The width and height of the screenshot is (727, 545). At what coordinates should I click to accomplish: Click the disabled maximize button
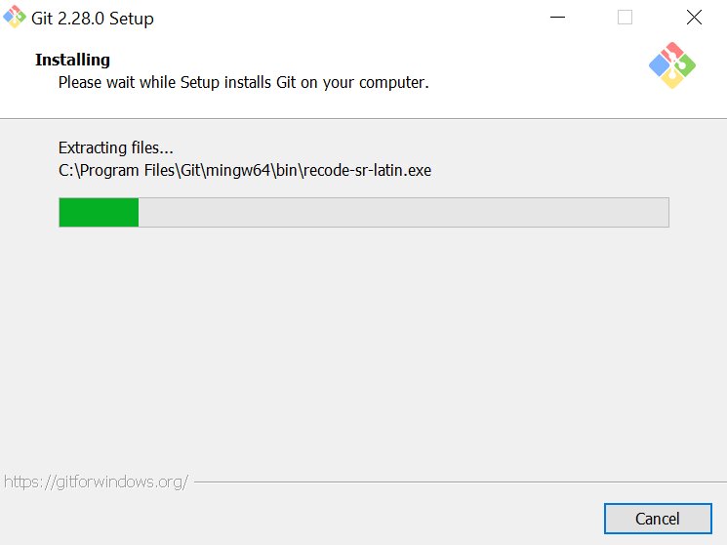(625, 18)
